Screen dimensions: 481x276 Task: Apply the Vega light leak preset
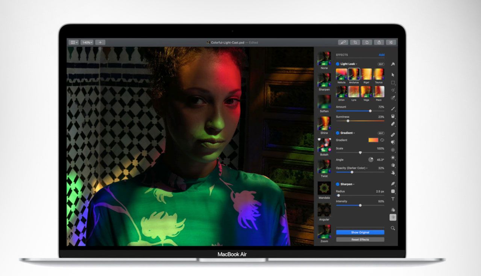click(x=366, y=92)
